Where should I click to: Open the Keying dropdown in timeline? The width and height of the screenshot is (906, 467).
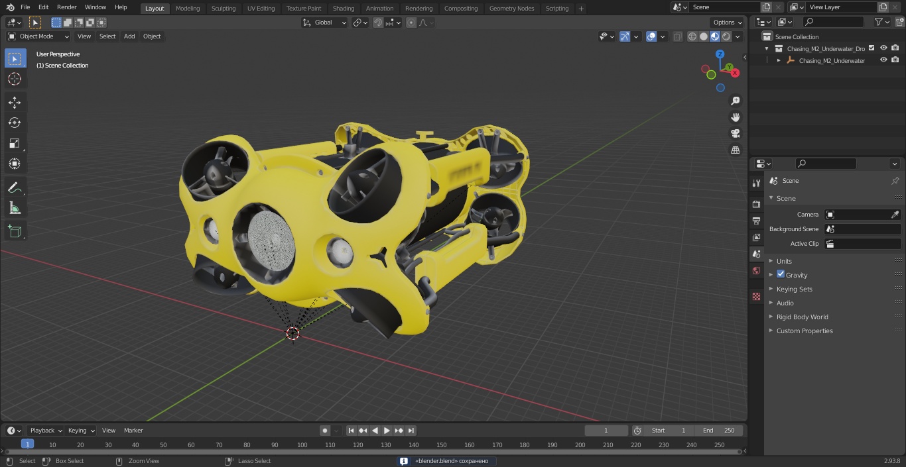click(x=81, y=431)
